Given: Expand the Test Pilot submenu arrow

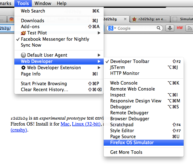Looking at the screenshot, I should coord(99,33).
